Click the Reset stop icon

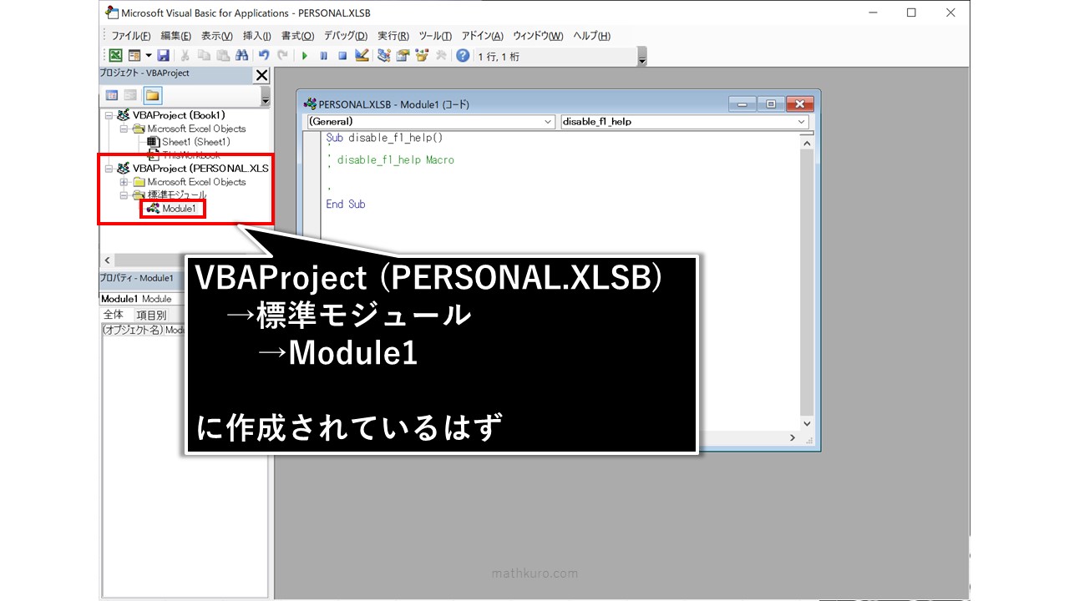click(x=342, y=56)
